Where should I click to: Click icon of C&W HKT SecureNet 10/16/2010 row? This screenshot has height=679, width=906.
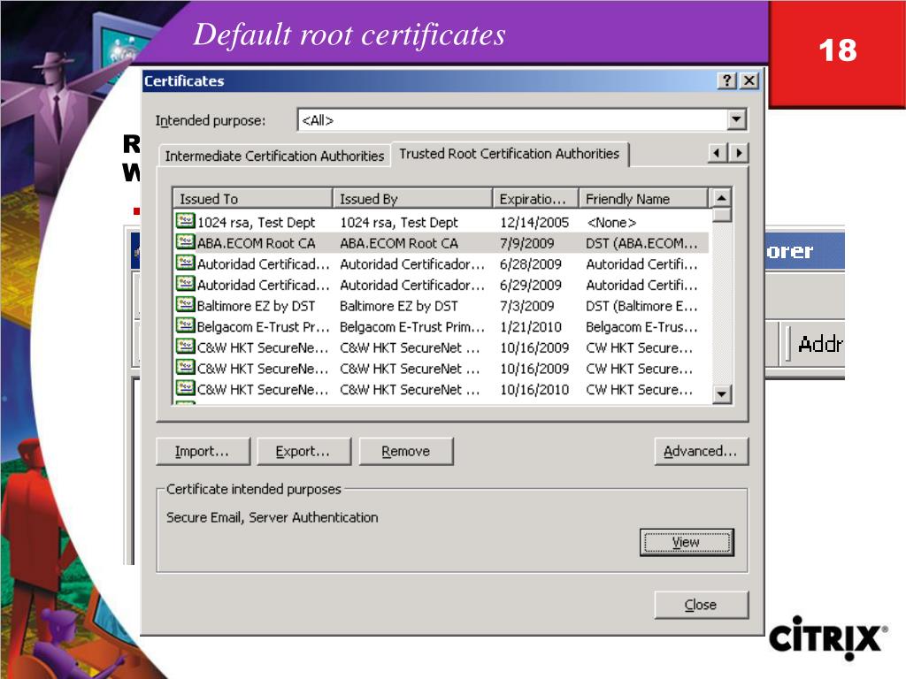185,389
